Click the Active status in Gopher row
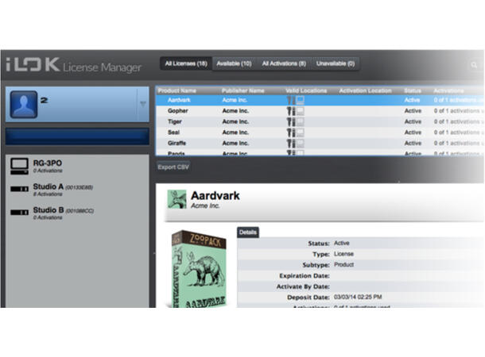The width and height of the screenshot is (485, 357). tap(413, 111)
